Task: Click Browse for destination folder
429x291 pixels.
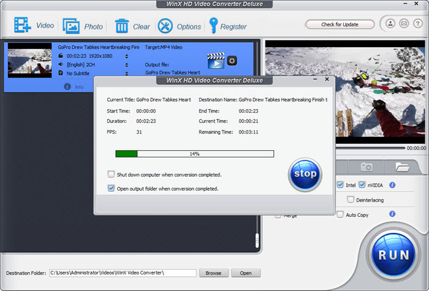Action: pyautogui.click(x=214, y=273)
